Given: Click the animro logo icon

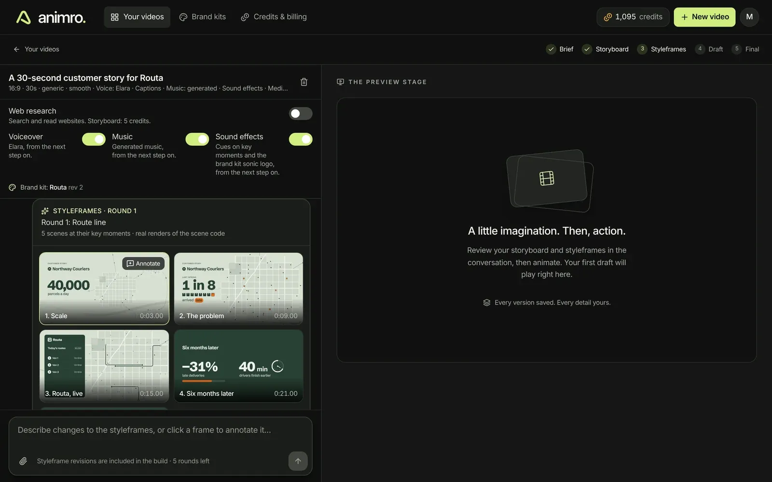Looking at the screenshot, I should (x=24, y=17).
